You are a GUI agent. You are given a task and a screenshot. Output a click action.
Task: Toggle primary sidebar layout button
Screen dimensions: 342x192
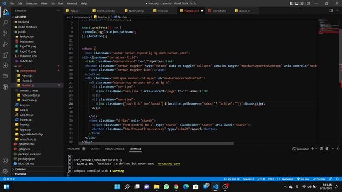pos(292,3)
